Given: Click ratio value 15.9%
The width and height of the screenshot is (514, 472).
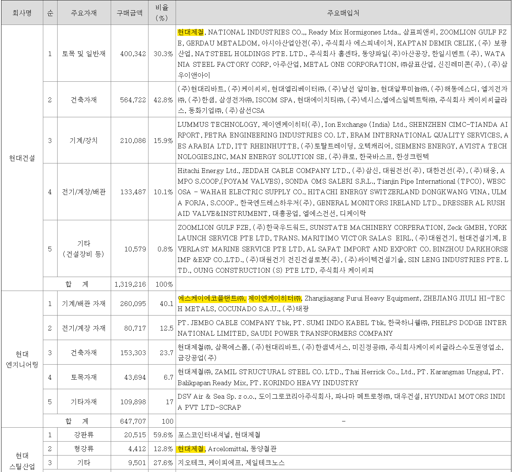Looking at the screenshot, I should pyautogui.click(x=163, y=140).
